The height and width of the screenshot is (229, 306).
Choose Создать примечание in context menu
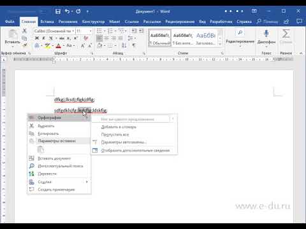pyautogui.click(x=59, y=190)
